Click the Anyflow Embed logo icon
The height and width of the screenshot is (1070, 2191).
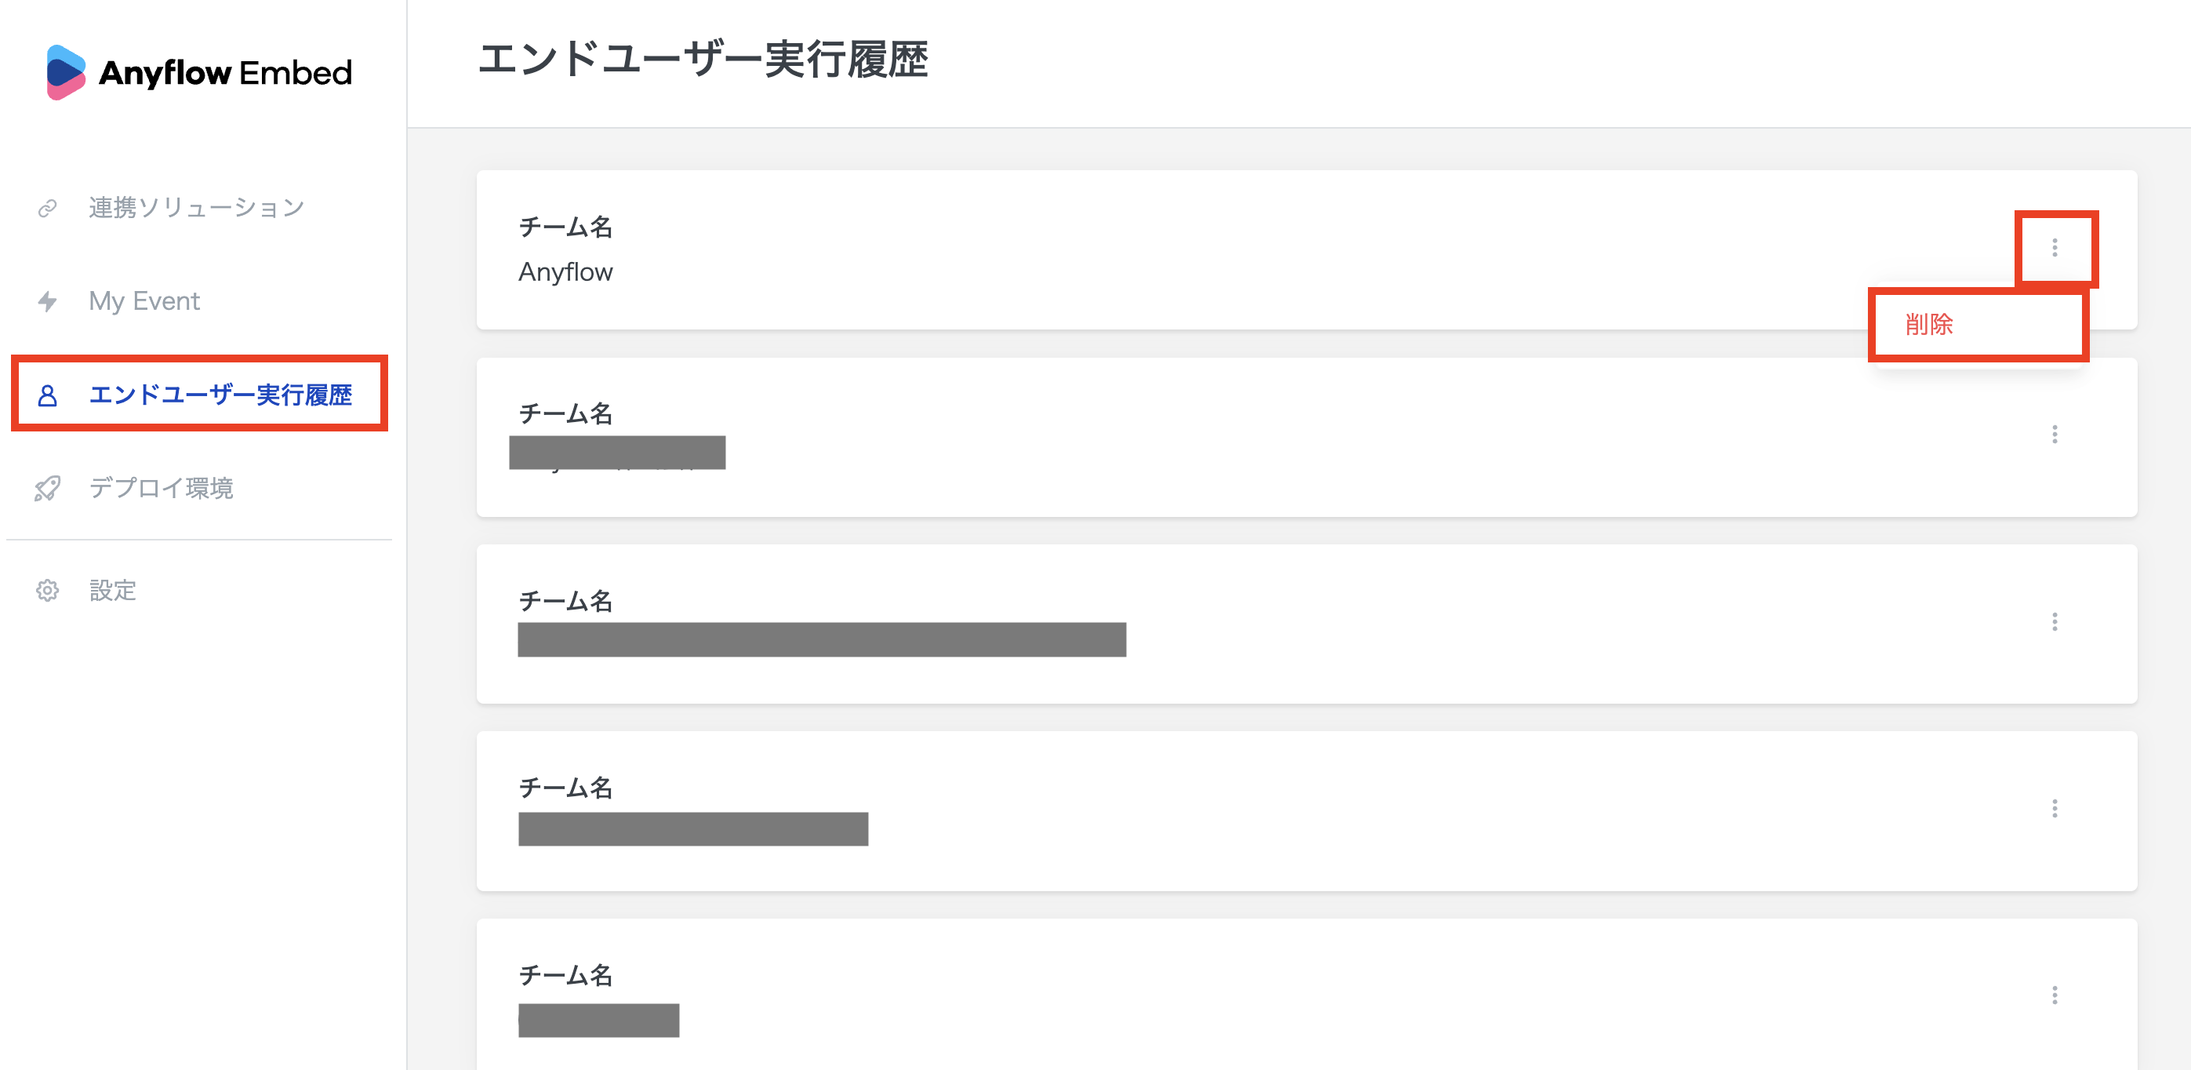pos(66,72)
